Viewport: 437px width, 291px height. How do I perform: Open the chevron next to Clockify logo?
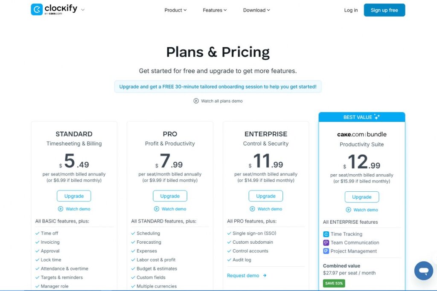[83, 10]
